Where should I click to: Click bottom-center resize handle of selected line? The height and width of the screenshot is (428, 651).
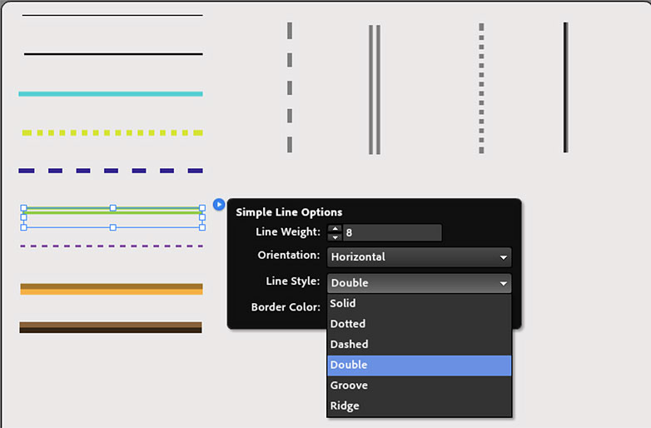point(113,227)
